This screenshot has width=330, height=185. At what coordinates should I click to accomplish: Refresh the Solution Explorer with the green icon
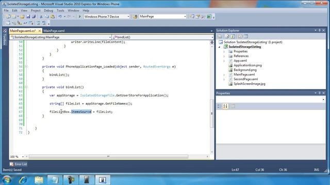pos(233,36)
